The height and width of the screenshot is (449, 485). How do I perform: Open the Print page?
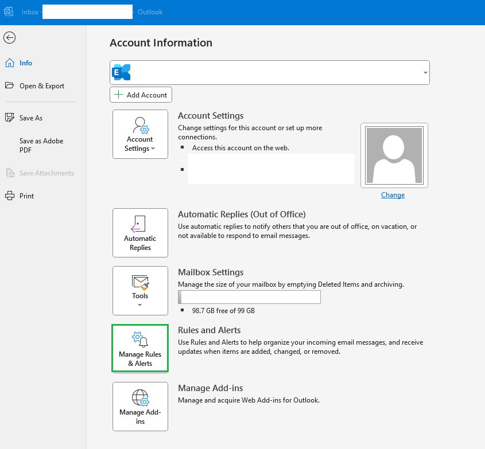point(26,196)
